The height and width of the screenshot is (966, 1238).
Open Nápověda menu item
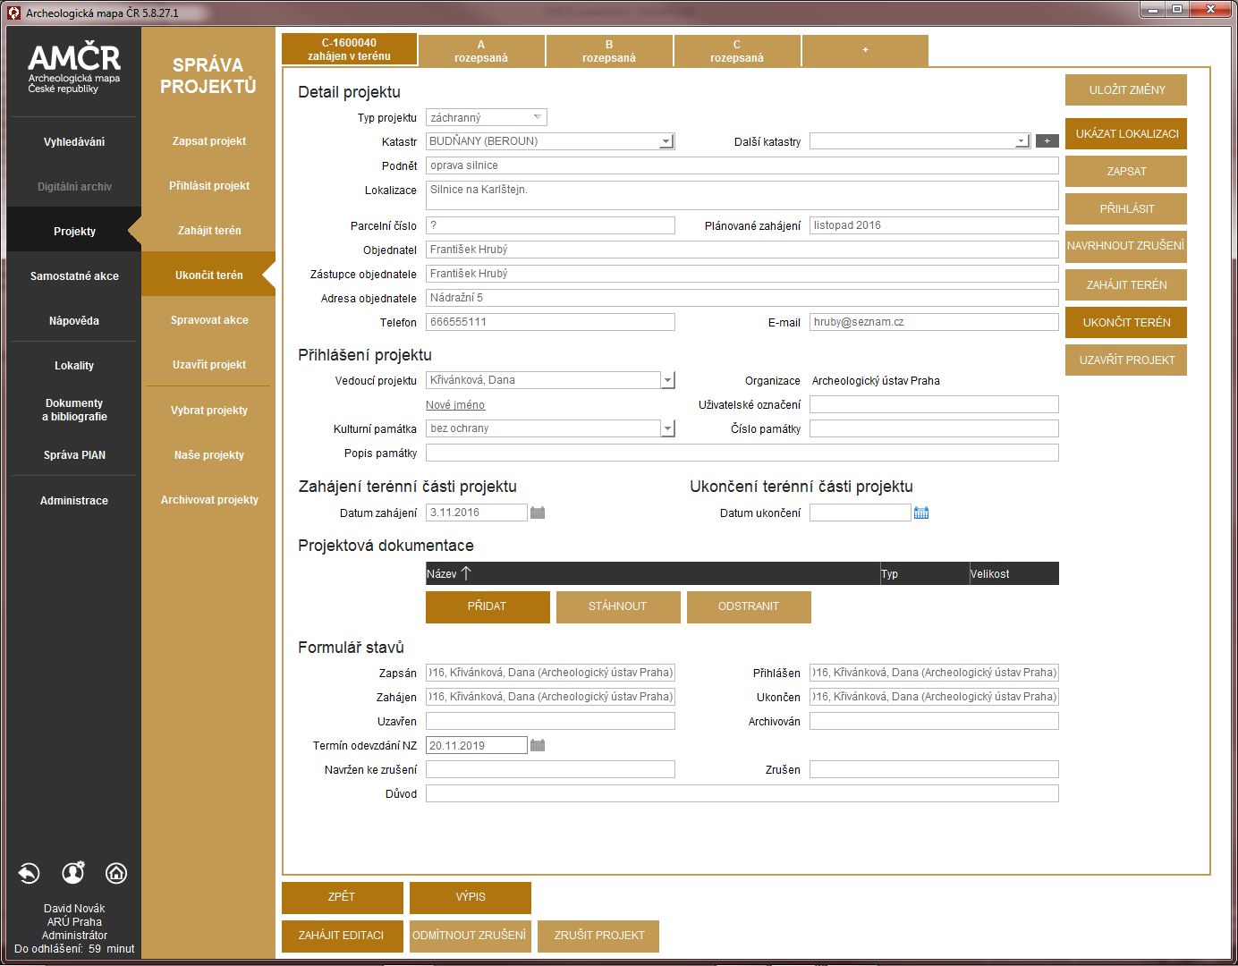pyautogui.click(x=74, y=320)
